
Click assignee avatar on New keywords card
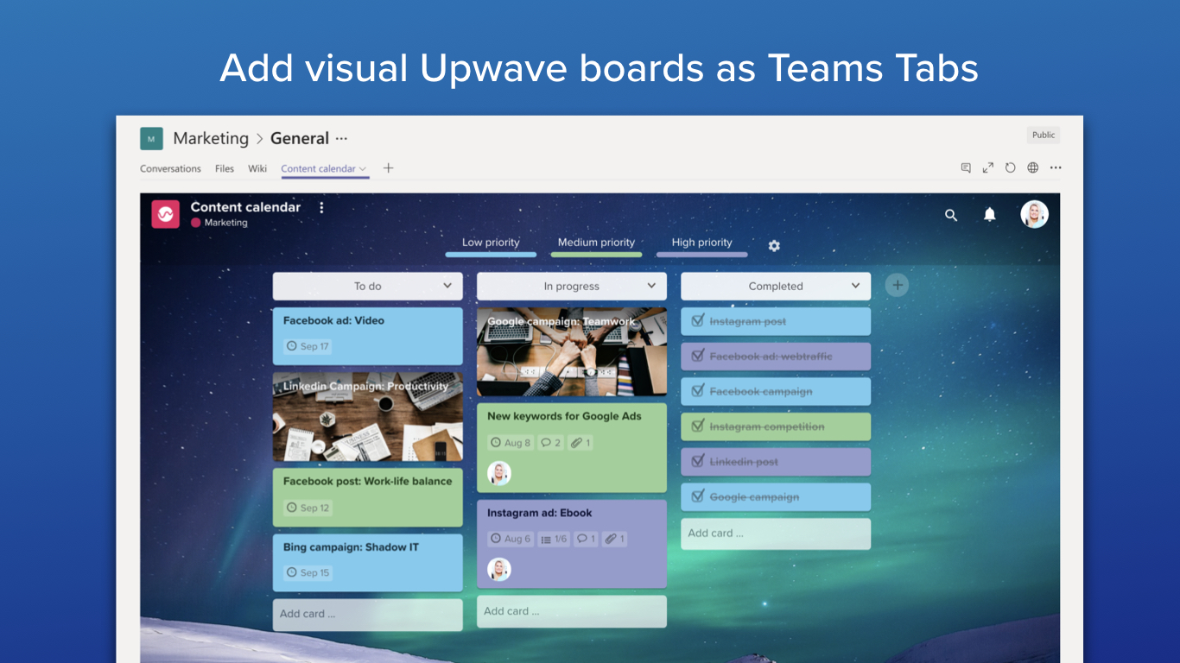coord(499,473)
